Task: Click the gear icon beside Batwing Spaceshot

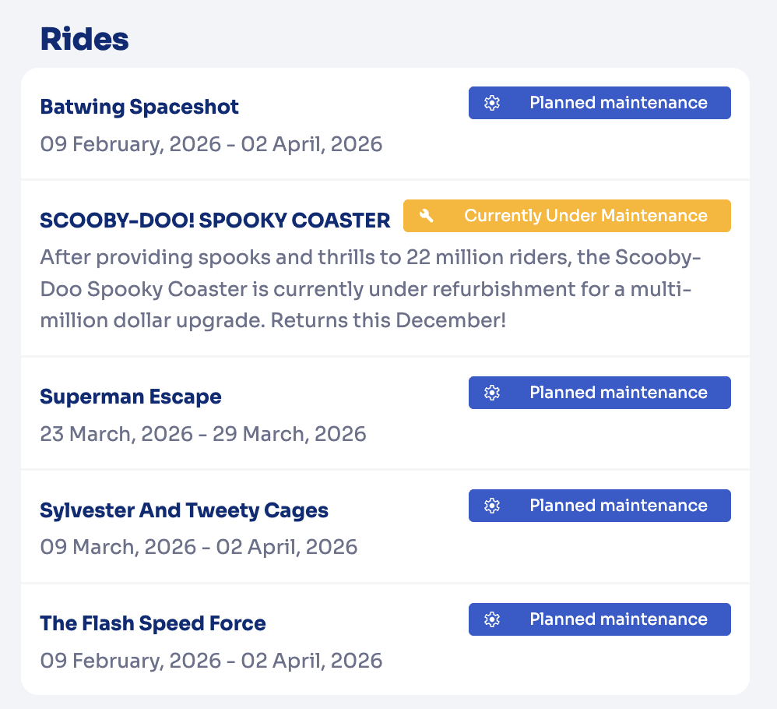Action: (x=491, y=103)
